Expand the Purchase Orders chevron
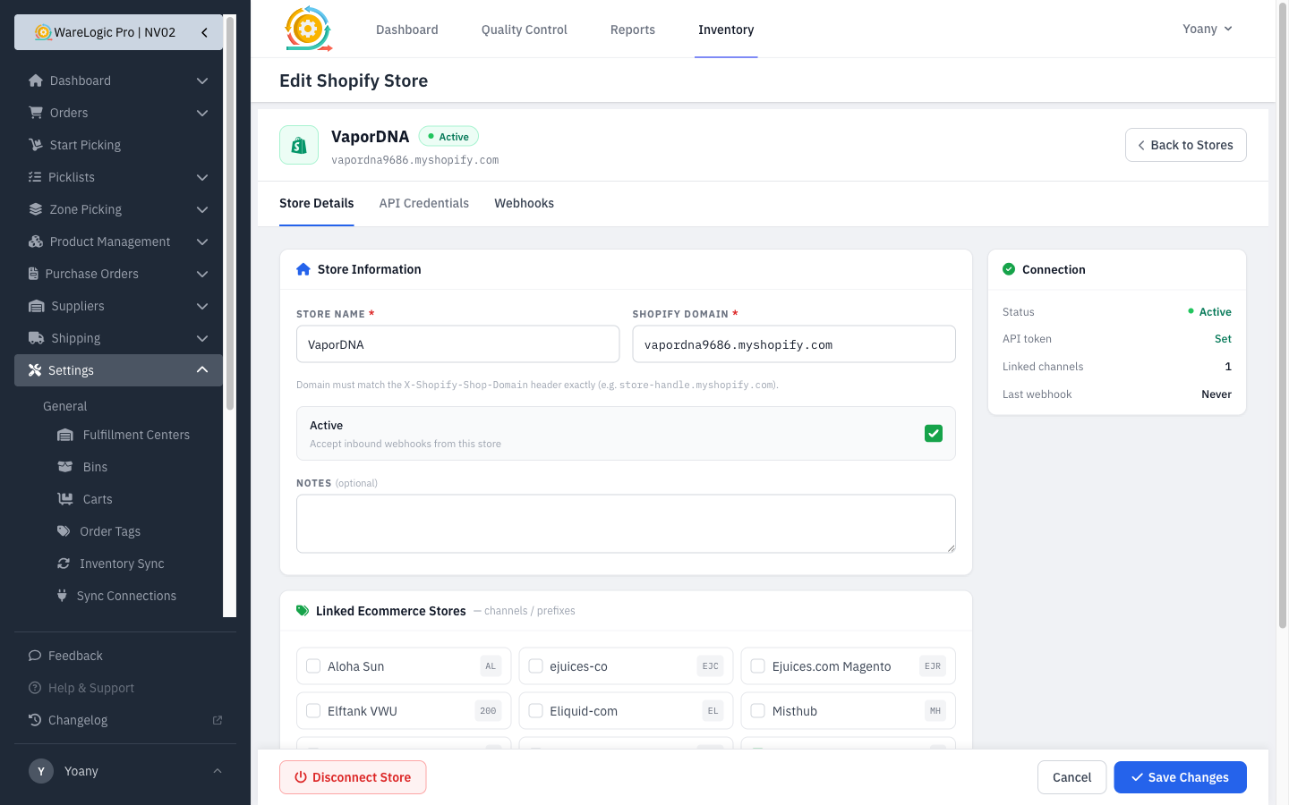The height and width of the screenshot is (805, 1289). [x=202, y=274]
